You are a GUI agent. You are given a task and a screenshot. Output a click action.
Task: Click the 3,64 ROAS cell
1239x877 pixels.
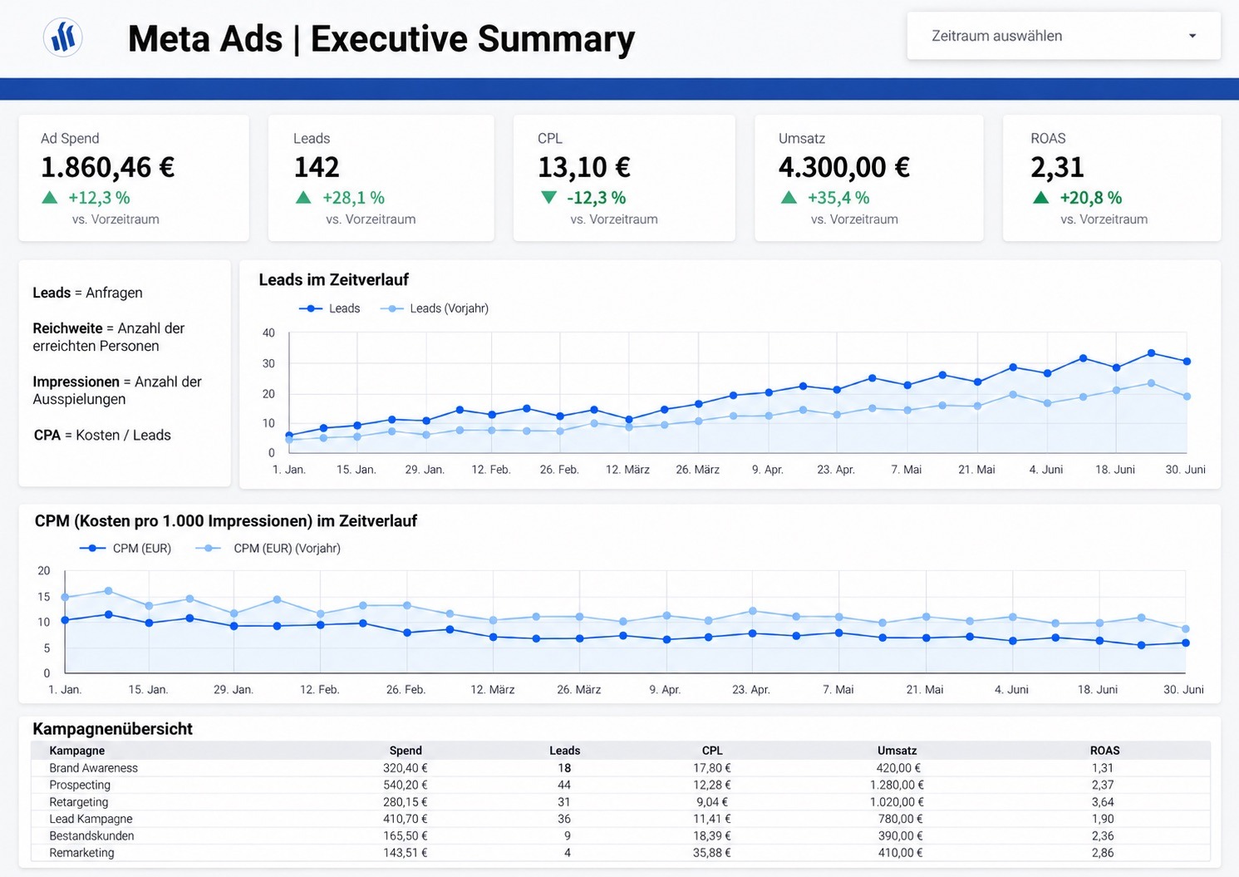click(x=1103, y=802)
